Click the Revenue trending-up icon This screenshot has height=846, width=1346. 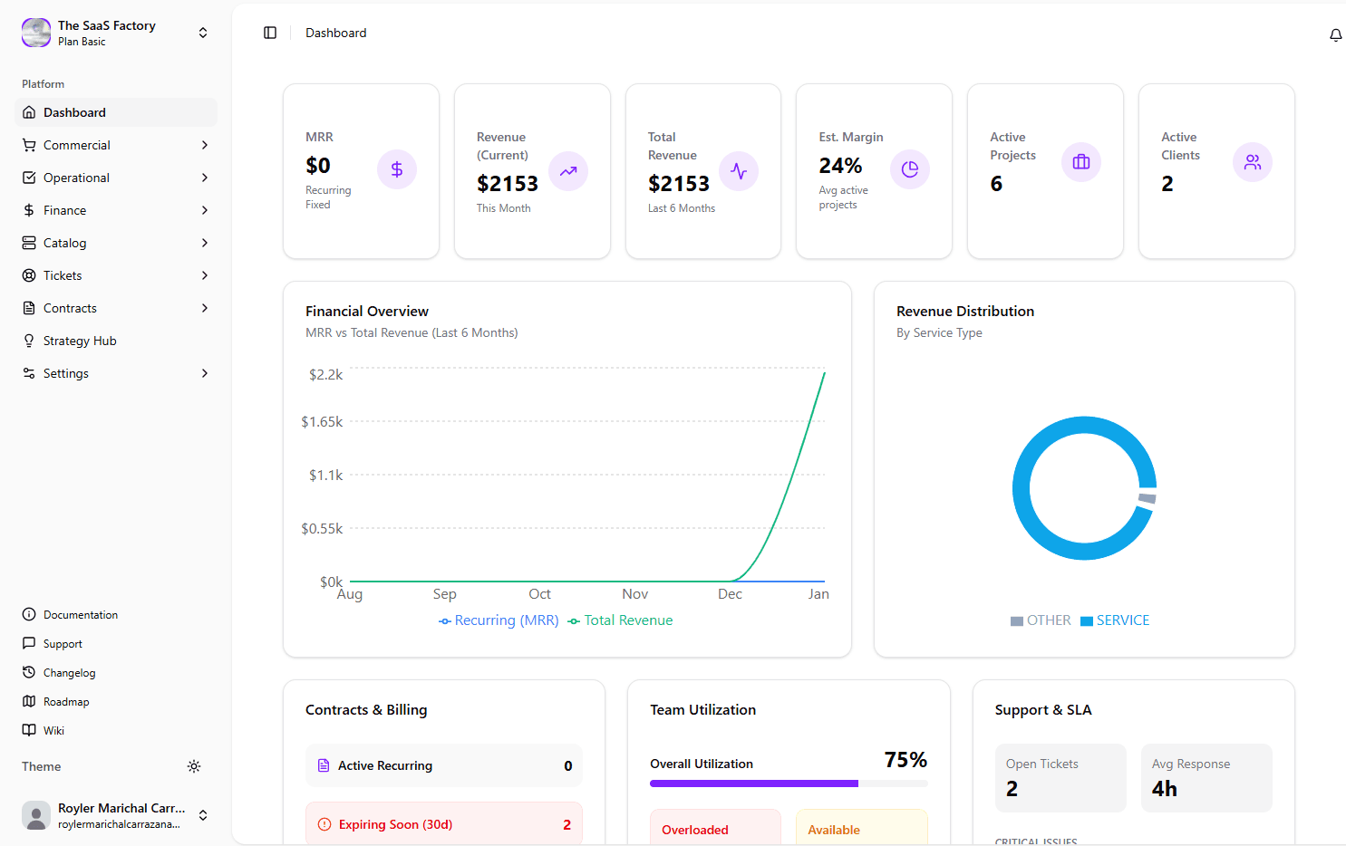(x=568, y=171)
